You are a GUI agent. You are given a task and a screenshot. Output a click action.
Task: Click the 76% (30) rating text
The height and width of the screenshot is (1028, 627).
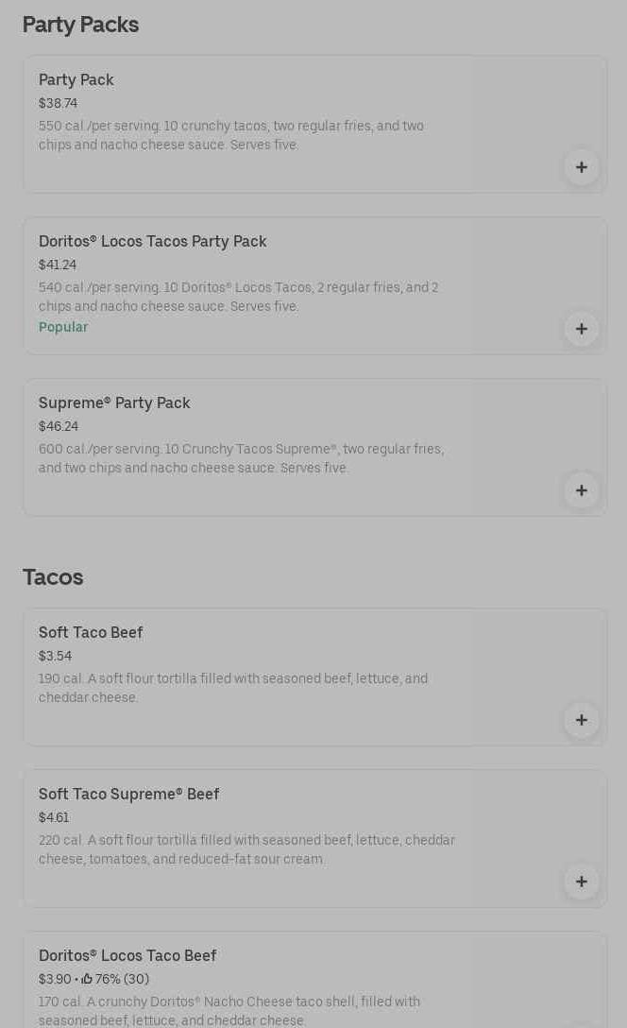point(122,980)
